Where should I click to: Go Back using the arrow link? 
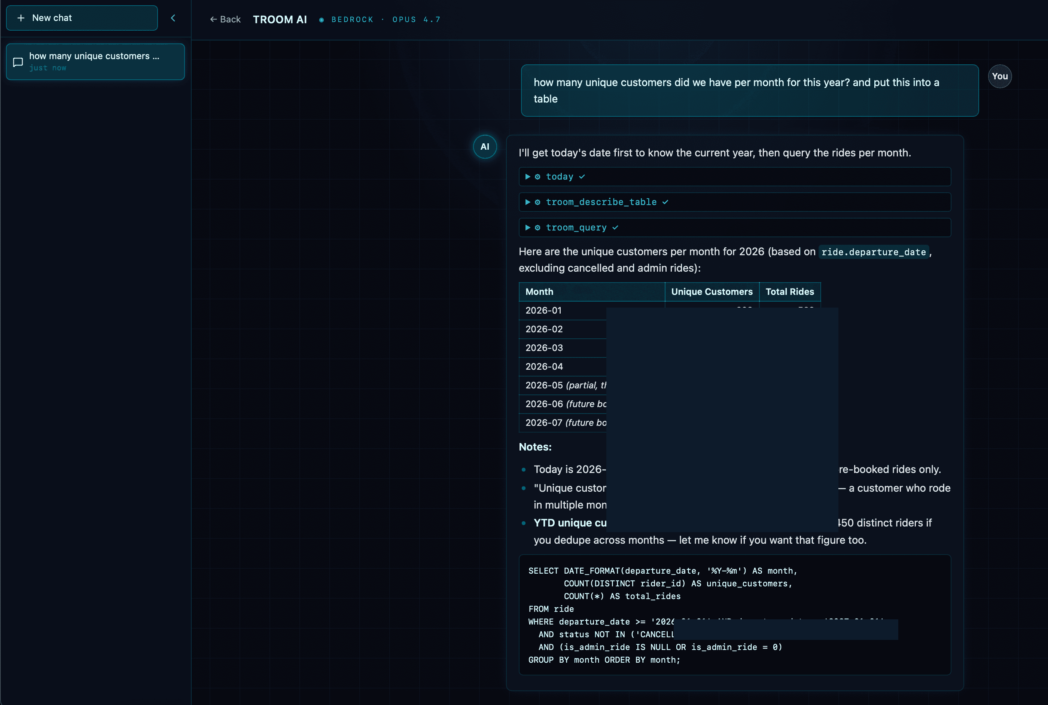(x=225, y=19)
